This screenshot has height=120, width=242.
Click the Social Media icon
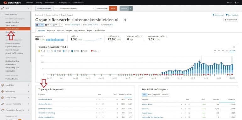pyautogui.click(x=3, y=98)
